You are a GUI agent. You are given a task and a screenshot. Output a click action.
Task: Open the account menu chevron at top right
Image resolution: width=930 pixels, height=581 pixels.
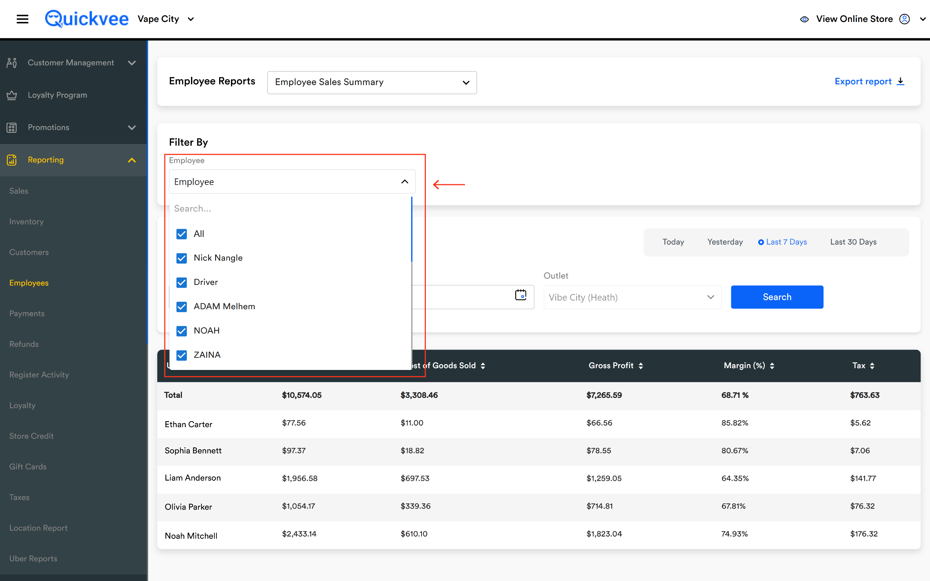click(922, 19)
